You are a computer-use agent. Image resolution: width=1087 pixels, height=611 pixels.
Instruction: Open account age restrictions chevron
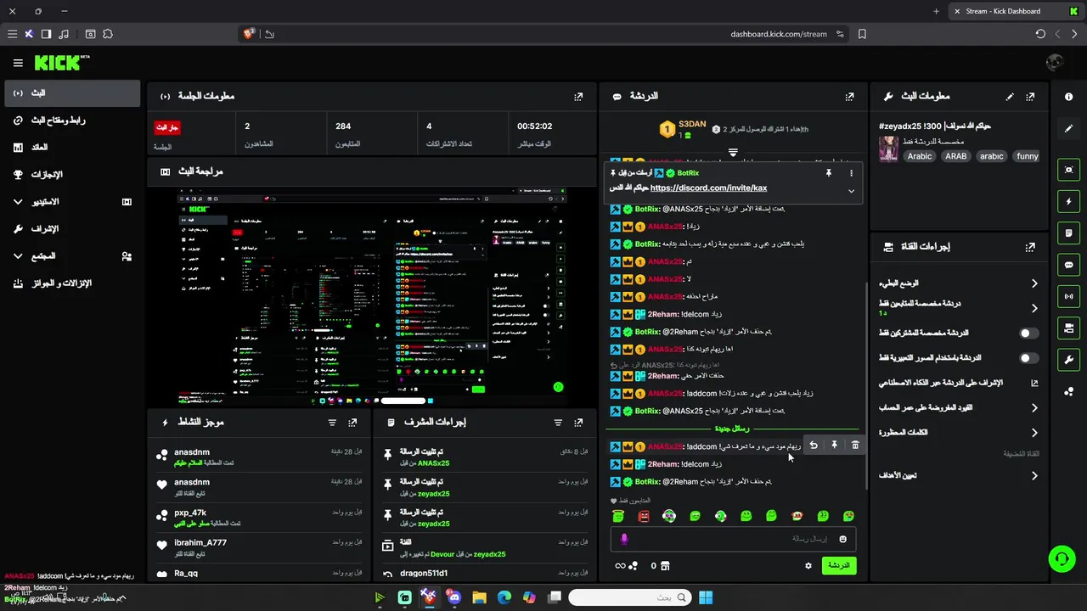(1033, 408)
